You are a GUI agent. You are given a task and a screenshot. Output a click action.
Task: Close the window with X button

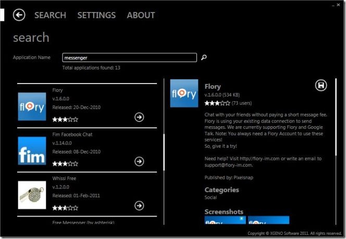339,5
